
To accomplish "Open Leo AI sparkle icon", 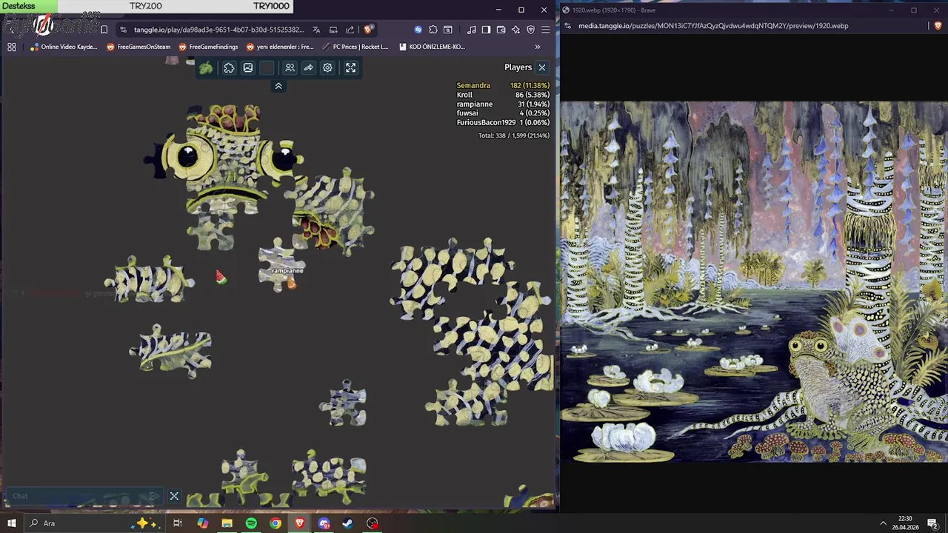I will 515,30.
